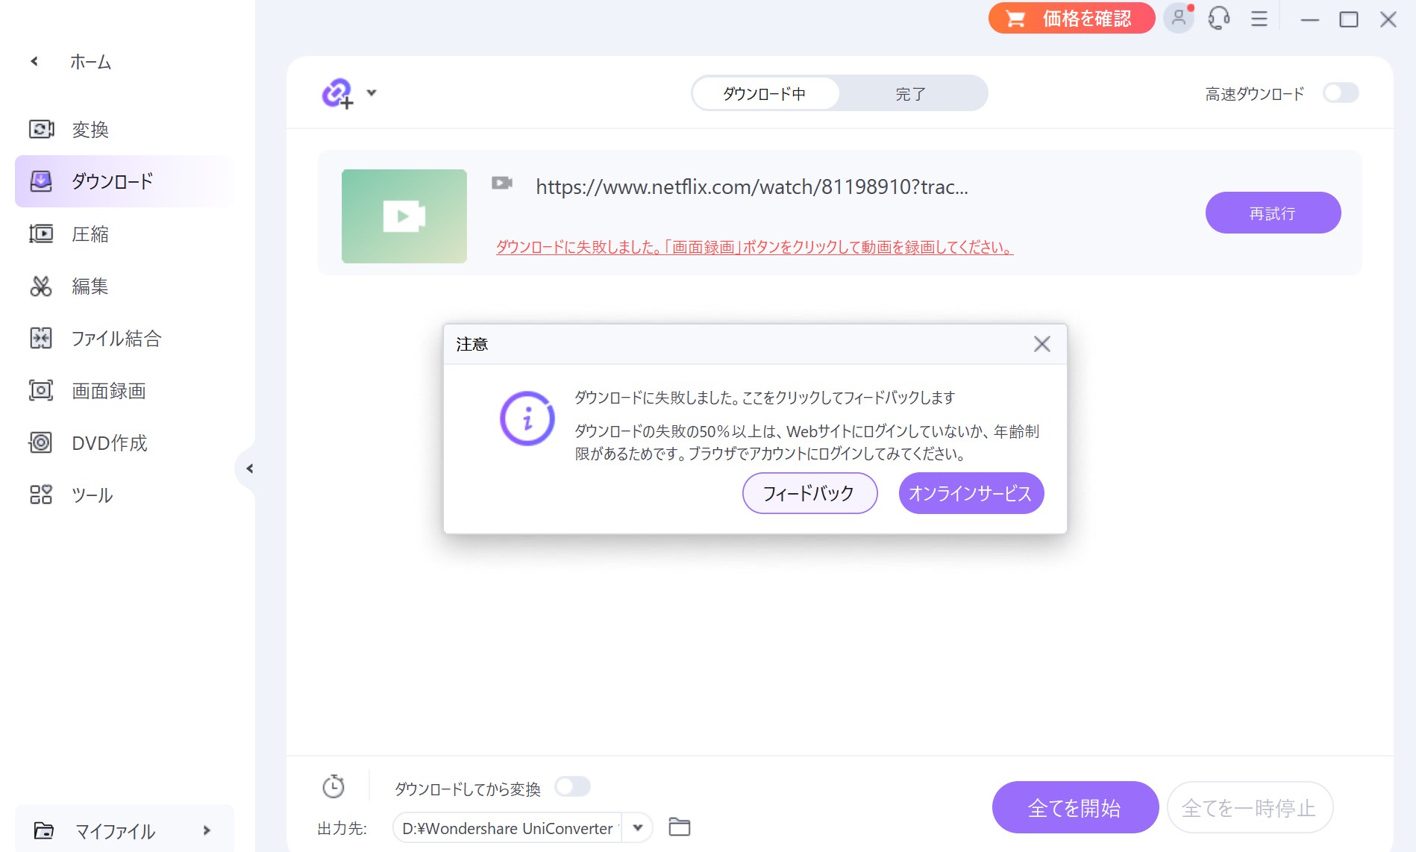
Task: Open the 画面録画 section label
Action: (x=109, y=391)
